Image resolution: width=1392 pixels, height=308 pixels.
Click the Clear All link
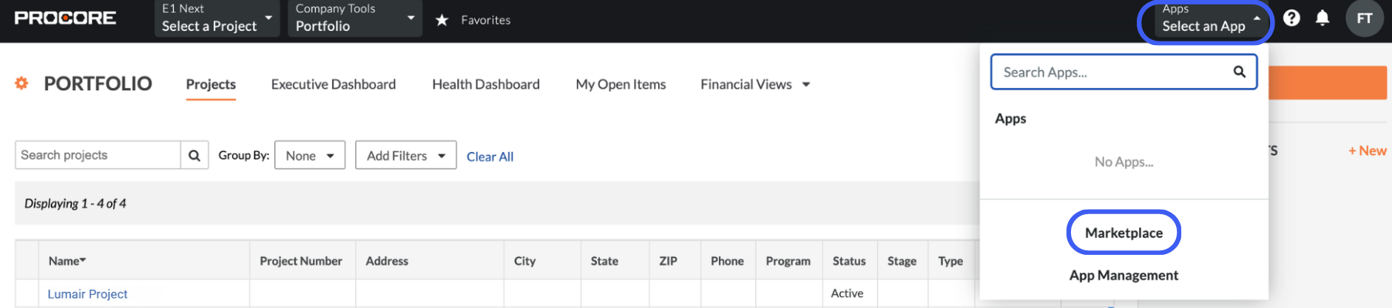point(490,157)
